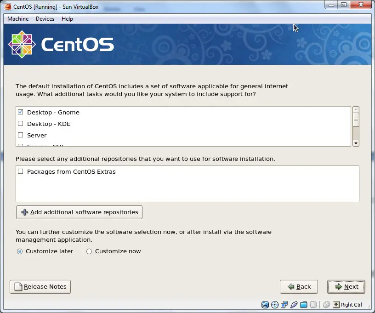Viewport: 375px width, 313px height.
Task: Click the virtualization chip icon in status bar
Action: (x=313, y=305)
